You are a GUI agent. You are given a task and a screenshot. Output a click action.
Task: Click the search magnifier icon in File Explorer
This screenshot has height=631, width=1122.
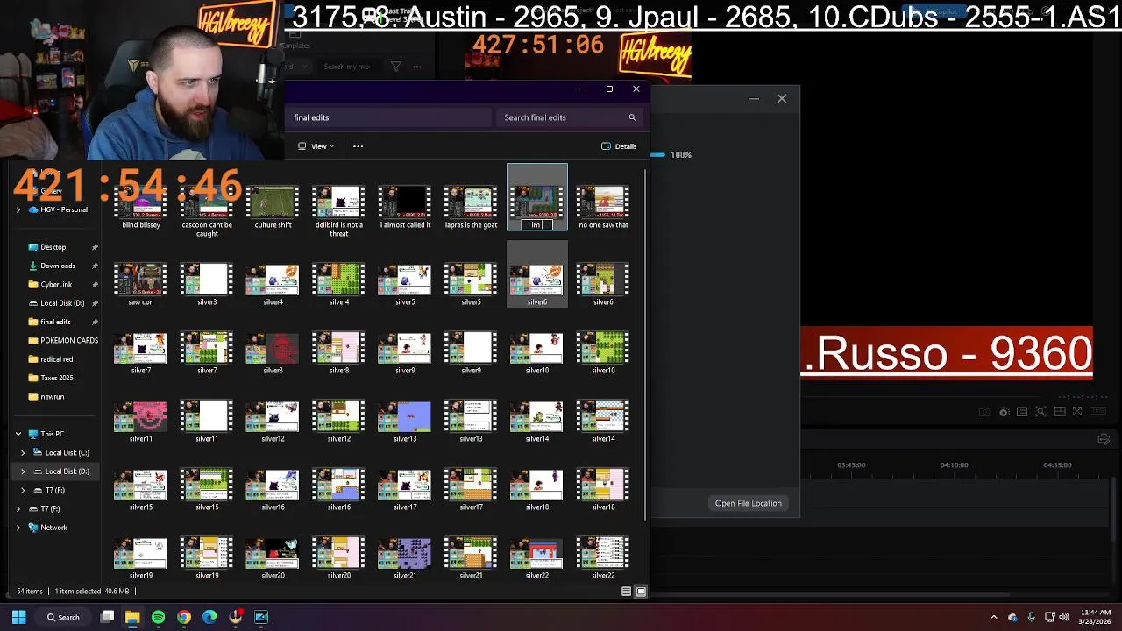click(631, 117)
